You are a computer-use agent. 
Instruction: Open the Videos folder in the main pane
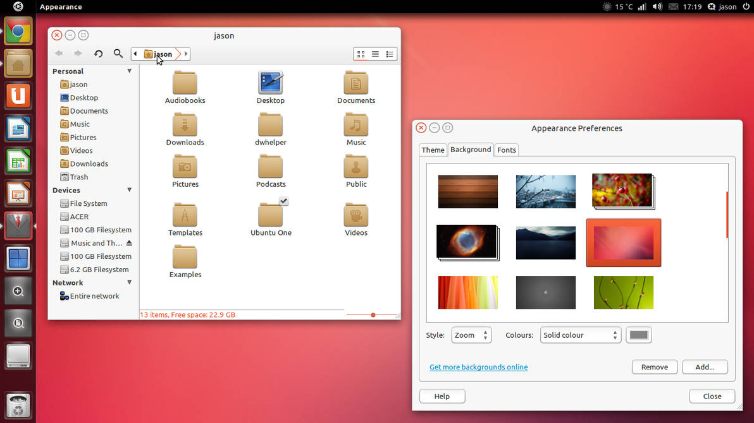(x=356, y=220)
